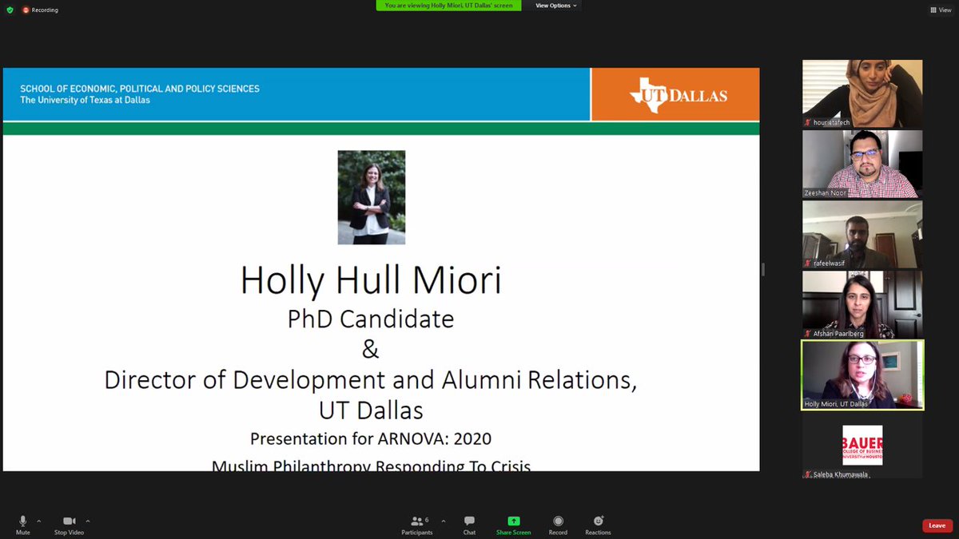Click 'PhD Candidate' text on slide

pyautogui.click(x=371, y=319)
